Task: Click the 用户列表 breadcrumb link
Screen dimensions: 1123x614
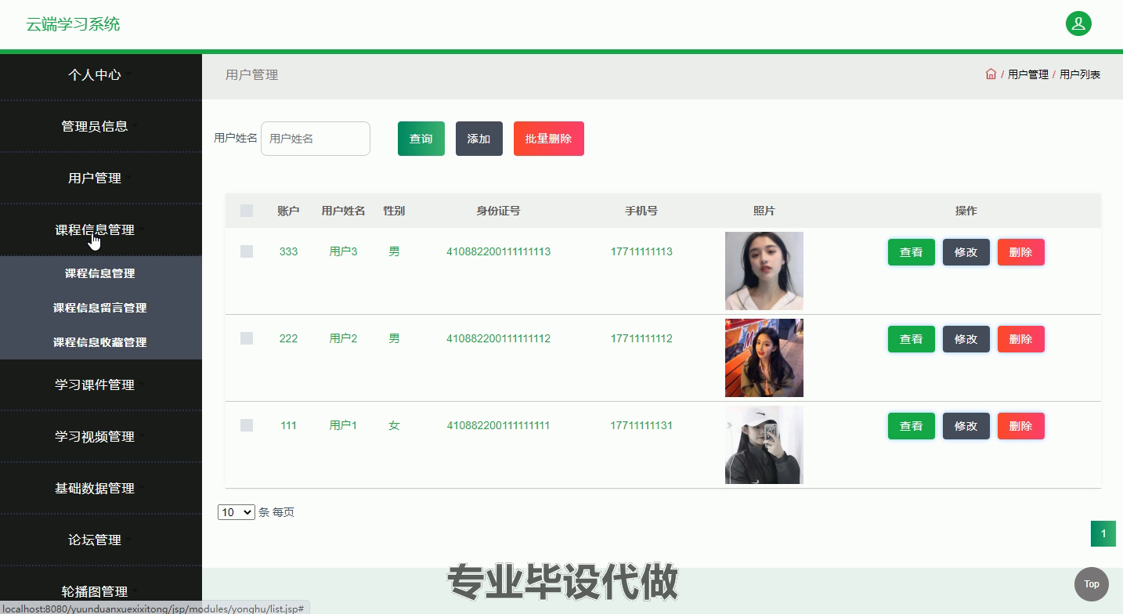Action: coord(1080,74)
